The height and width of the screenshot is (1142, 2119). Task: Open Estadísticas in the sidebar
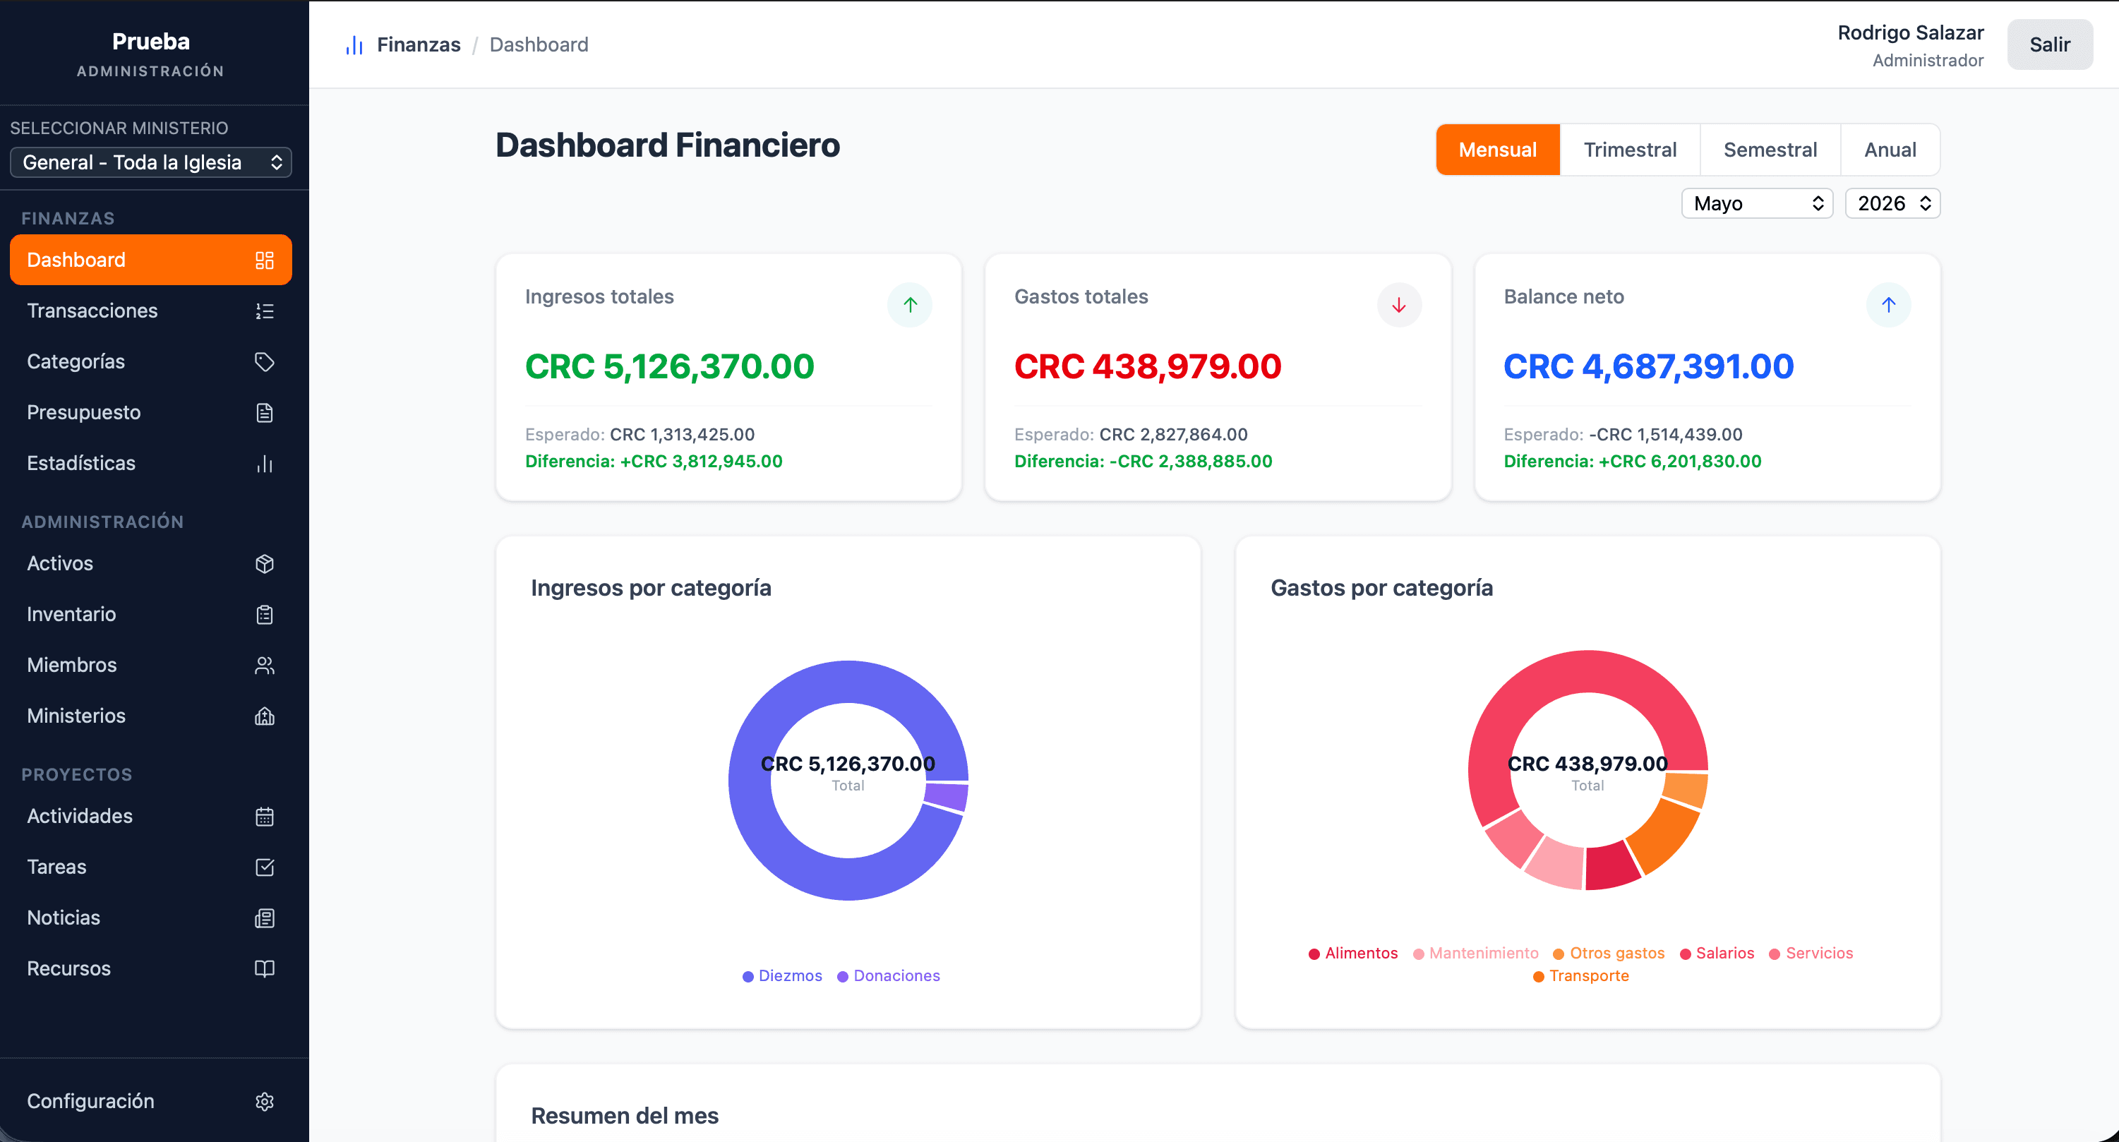(x=150, y=463)
